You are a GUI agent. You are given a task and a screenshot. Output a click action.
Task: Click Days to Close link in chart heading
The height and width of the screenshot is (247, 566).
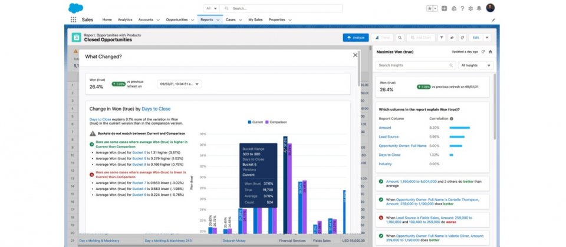156,109
